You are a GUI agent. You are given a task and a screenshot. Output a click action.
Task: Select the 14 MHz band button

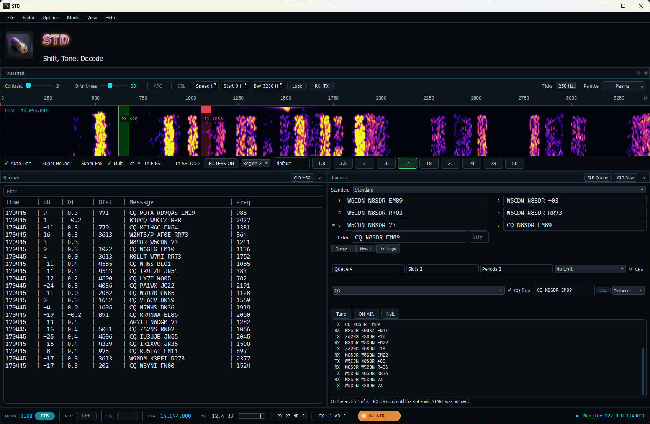408,163
